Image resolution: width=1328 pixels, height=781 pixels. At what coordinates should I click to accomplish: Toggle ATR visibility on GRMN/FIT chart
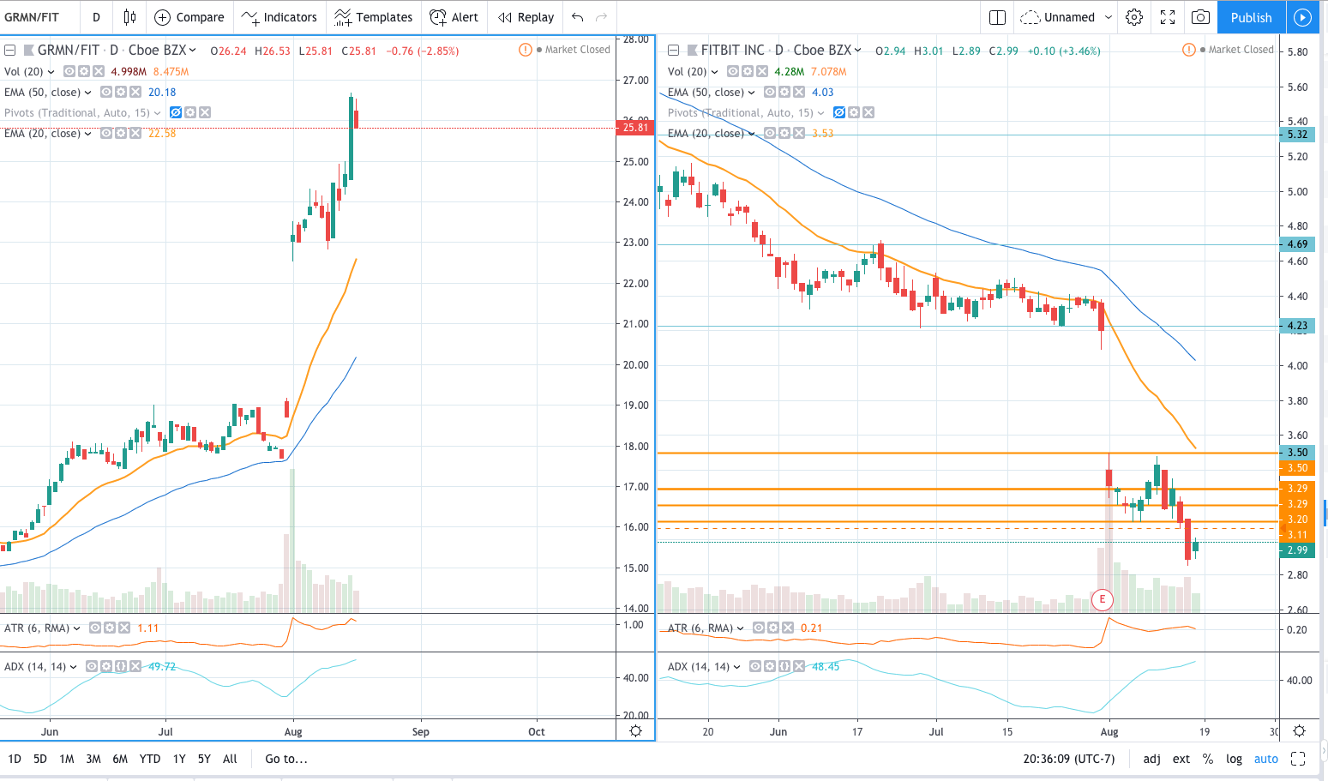(x=95, y=628)
